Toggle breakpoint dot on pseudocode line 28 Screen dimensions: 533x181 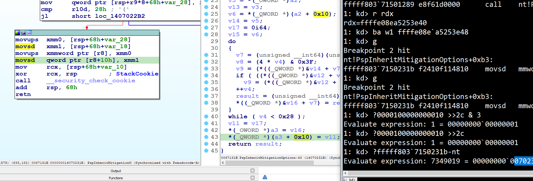(206, 34)
